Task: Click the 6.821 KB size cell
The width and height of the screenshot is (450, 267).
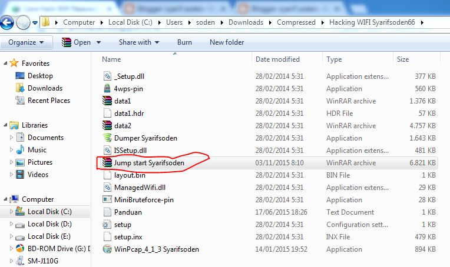Action: (422, 163)
